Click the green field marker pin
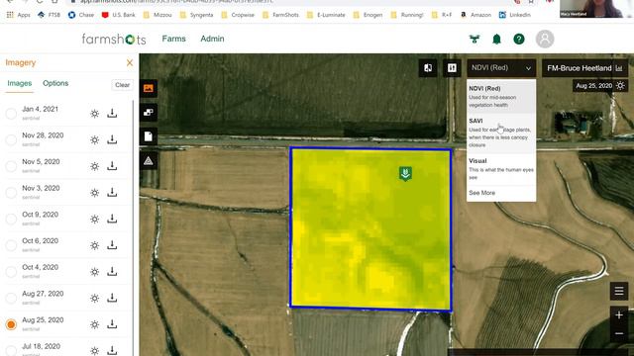Viewport: 634px width, 356px height. 405,174
